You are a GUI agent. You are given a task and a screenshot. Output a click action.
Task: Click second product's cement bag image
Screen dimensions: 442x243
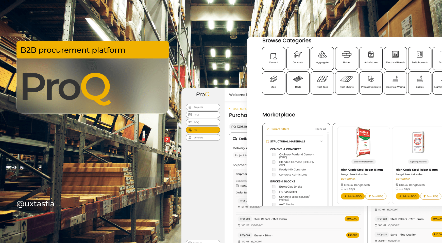418,142
